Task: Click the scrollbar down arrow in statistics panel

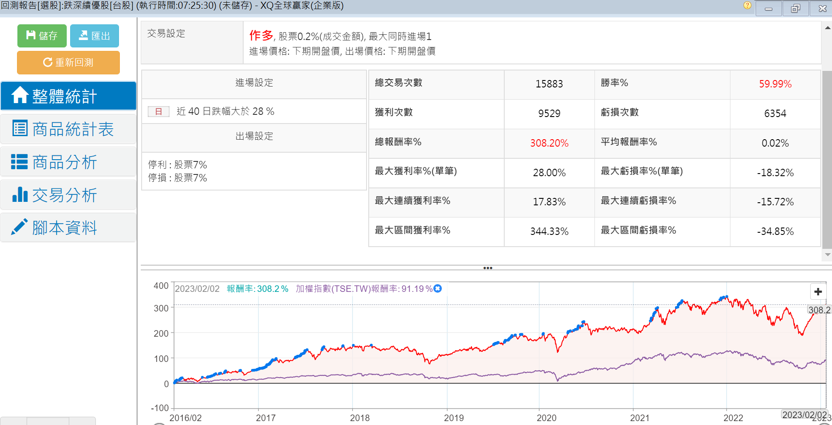Action: click(x=827, y=255)
